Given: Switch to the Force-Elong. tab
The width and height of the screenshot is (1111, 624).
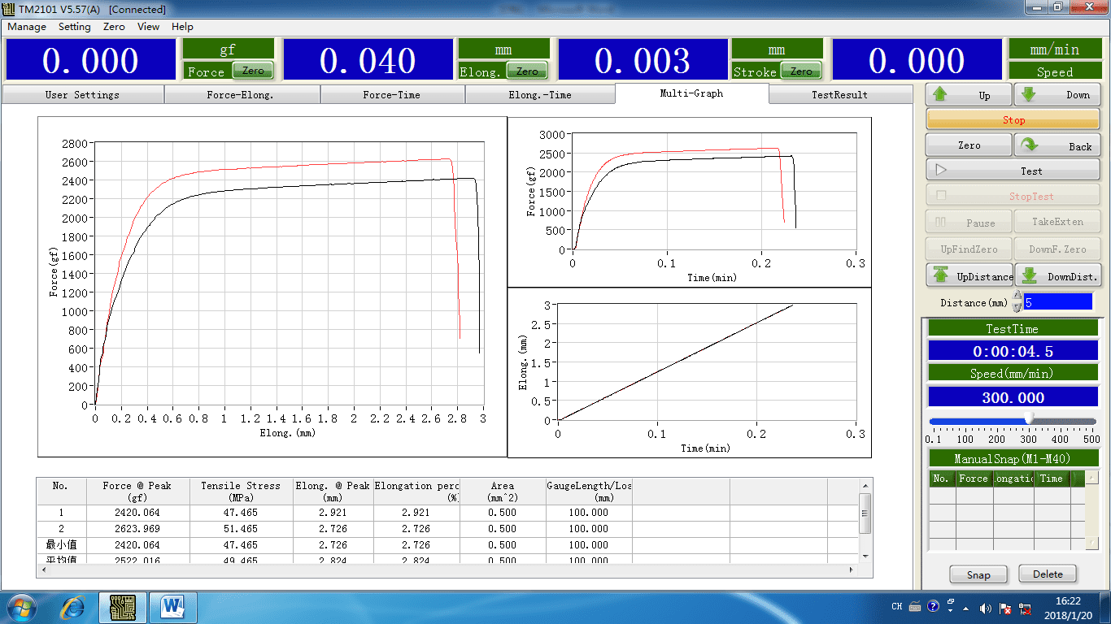Looking at the screenshot, I should tap(240, 95).
